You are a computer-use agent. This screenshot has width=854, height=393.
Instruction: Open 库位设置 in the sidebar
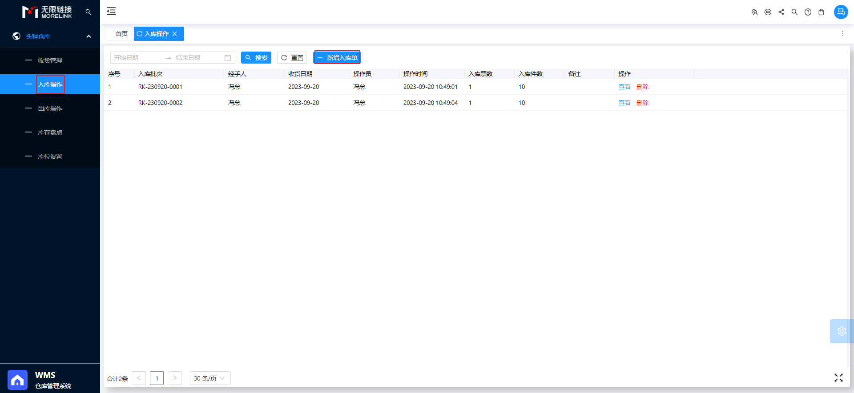tap(50, 156)
